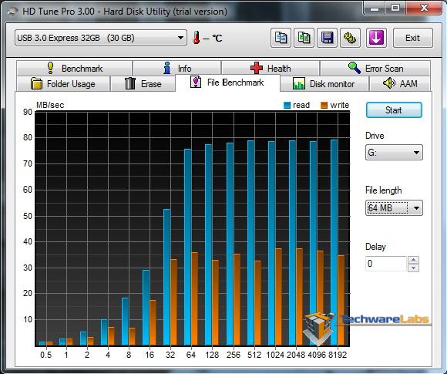This screenshot has height=374, width=447.
Task: Open the File length 64 MB dropdown
Action: pos(394,207)
